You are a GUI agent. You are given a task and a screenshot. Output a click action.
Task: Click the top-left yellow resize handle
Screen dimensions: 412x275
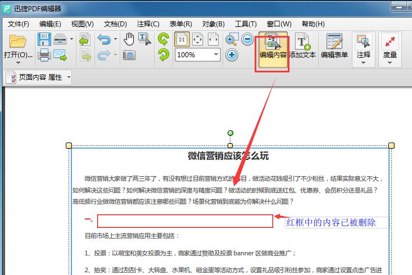coord(69,145)
